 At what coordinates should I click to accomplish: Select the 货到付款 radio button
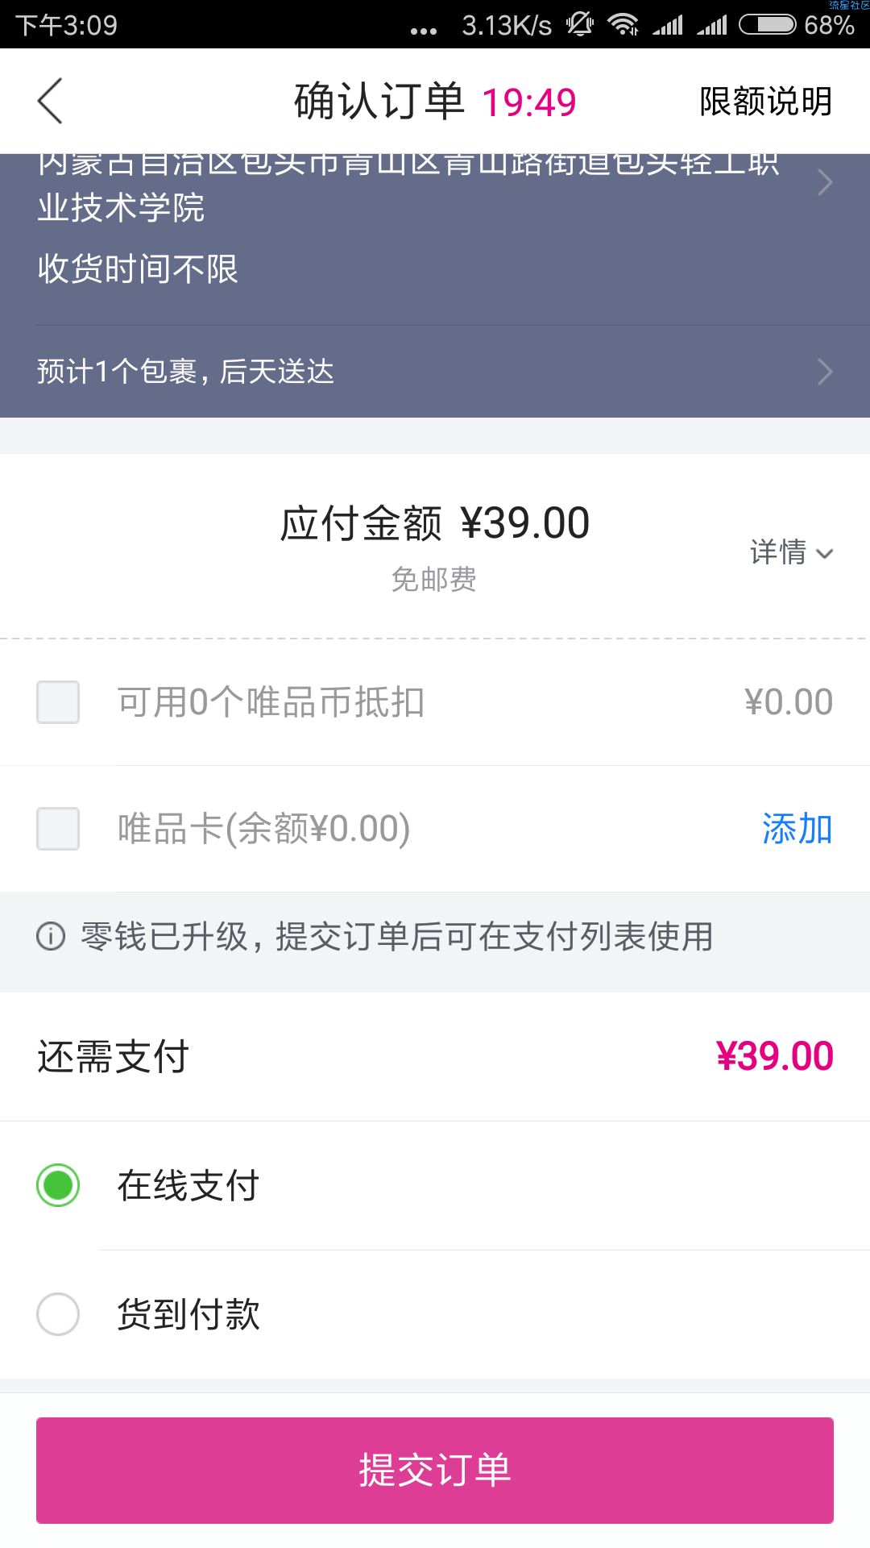(x=58, y=1314)
